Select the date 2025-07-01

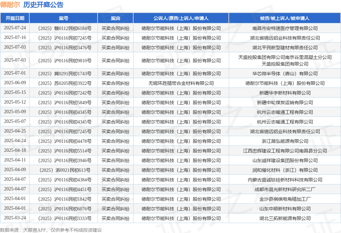[15, 73]
